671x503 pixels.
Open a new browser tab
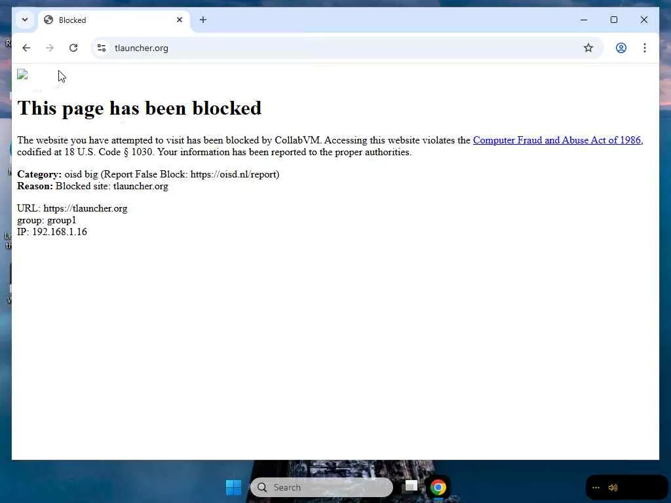[x=203, y=20]
